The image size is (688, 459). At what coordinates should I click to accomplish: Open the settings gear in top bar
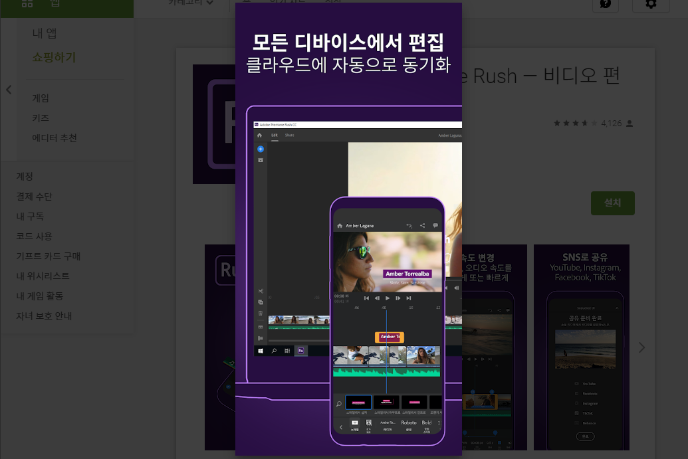[x=651, y=5]
